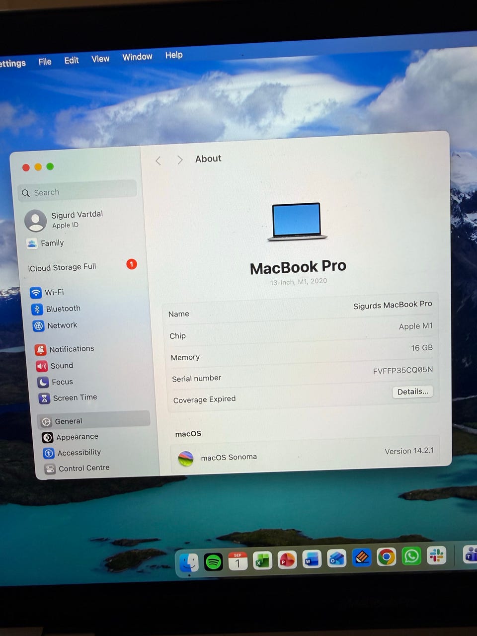Click the back chevron beside About
The image size is (477, 636).
coord(159,160)
